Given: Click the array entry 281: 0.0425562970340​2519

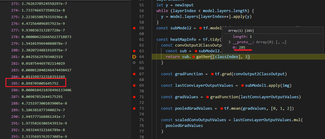Looking at the screenshot, I should [x=37, y=57].
